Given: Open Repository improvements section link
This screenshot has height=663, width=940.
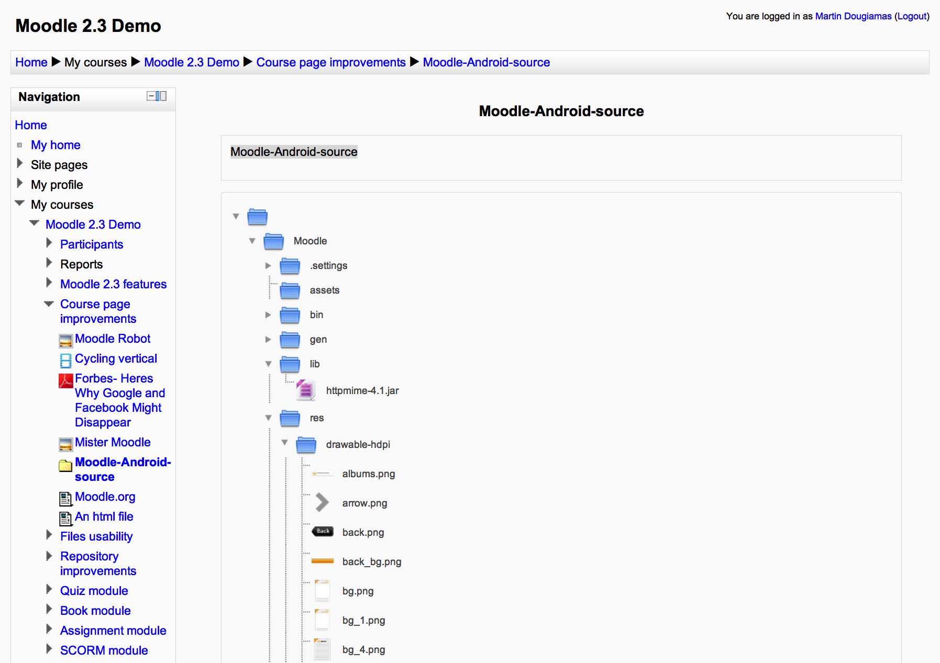Looking at the screenshot, I should 98,564.
